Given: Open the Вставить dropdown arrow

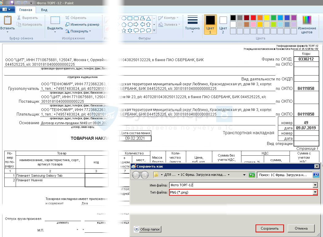Looking at the screenshot, I should pos(8,32).
